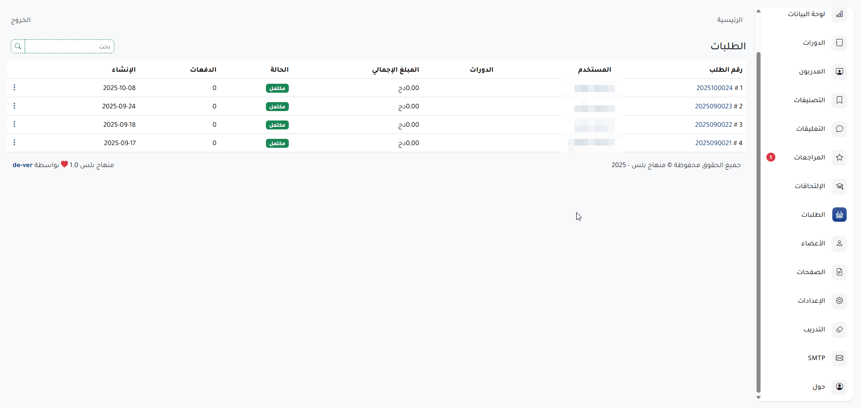Open actions menu for order 2025100024
Image resolution: width=861 pixels, height=408 pixels.
(x=14, y=88)
